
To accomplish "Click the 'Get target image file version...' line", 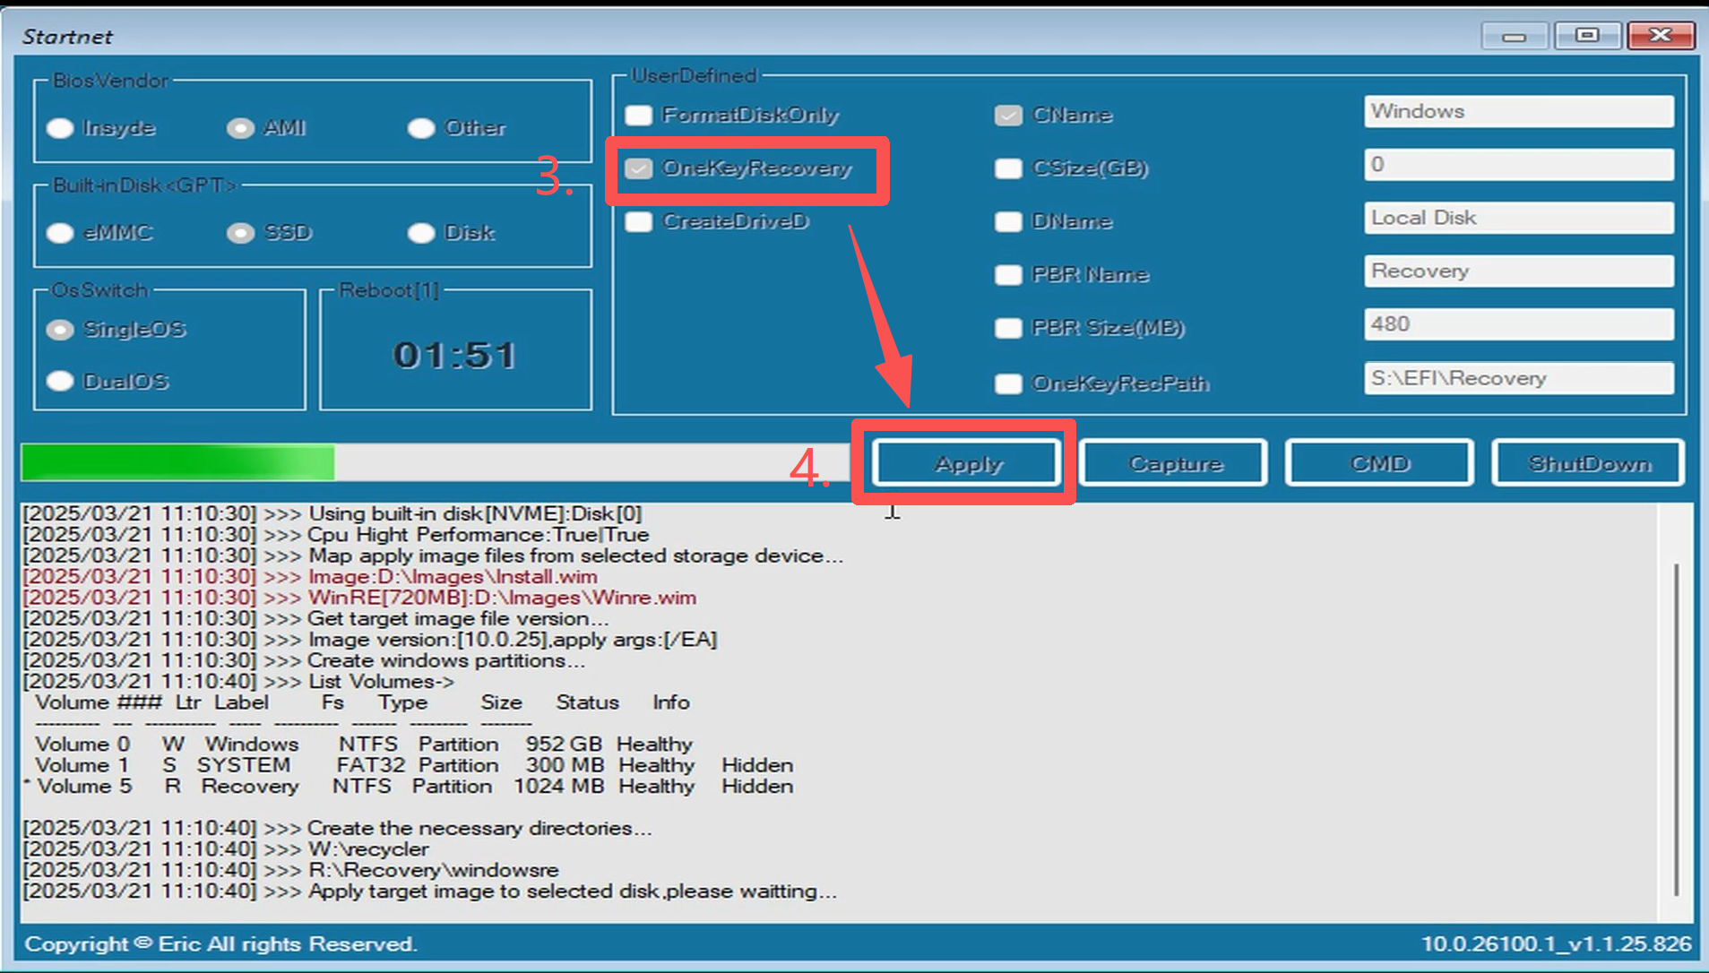I will pos(315,619).
